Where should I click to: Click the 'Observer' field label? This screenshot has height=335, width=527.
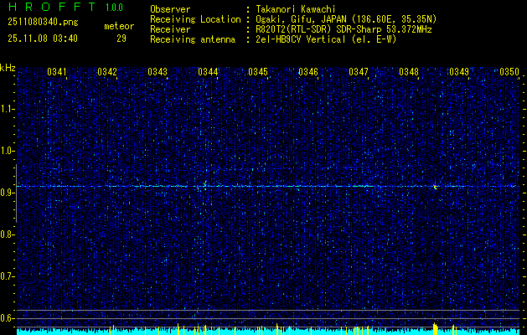tap(170, 9)
